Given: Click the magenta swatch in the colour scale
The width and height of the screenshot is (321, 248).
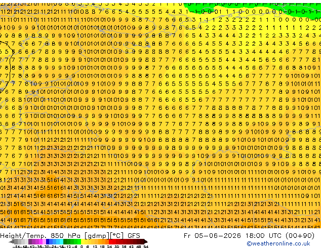Looking at the screenshot, I should pyautogui.click(x=41, y=241).
